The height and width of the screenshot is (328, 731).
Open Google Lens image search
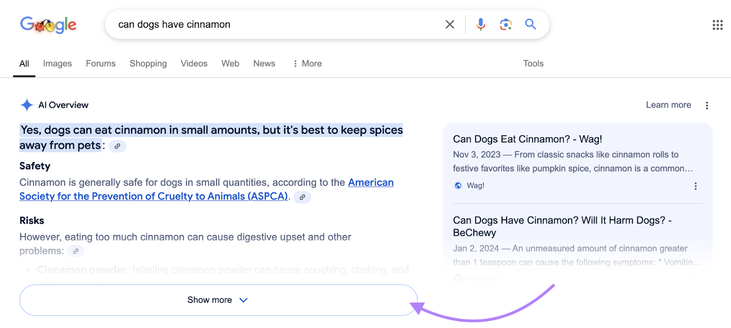[505, 25]
